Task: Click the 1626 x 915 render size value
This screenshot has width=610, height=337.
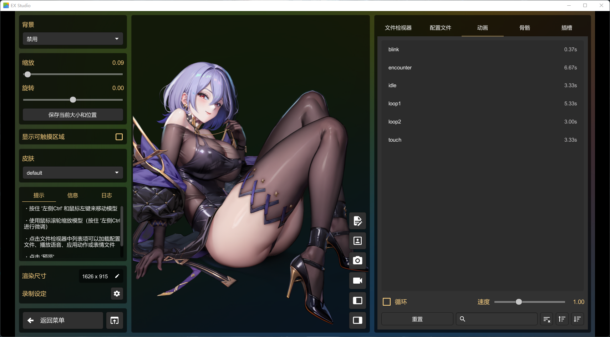Action: tap(95, 277)
